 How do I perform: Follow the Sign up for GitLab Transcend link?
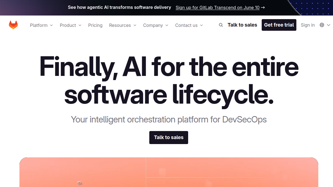[x=220, y=7]
